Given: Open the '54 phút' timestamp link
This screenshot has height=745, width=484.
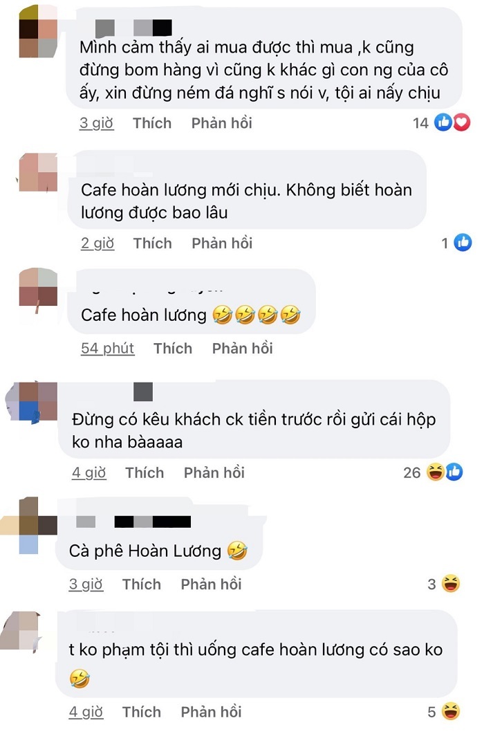Looking at the screenshot, I should pyautogui.click(x=107, y=348).
